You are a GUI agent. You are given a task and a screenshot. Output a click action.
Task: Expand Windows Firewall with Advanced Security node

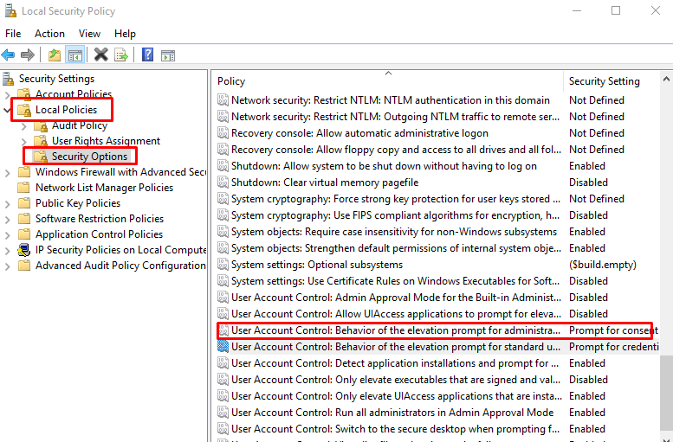pyautogui.click(x=7, y=173)
